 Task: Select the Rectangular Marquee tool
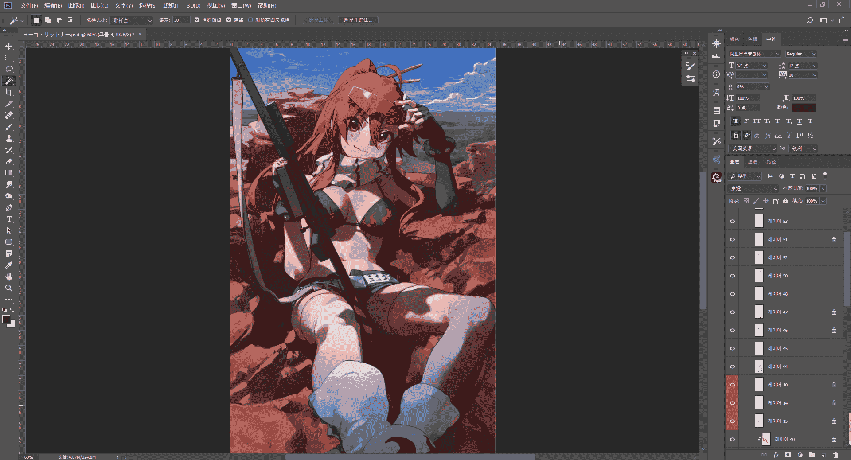tap(9, 58)
